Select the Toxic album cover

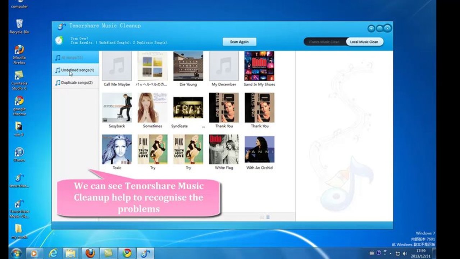(x=117, y=149)
